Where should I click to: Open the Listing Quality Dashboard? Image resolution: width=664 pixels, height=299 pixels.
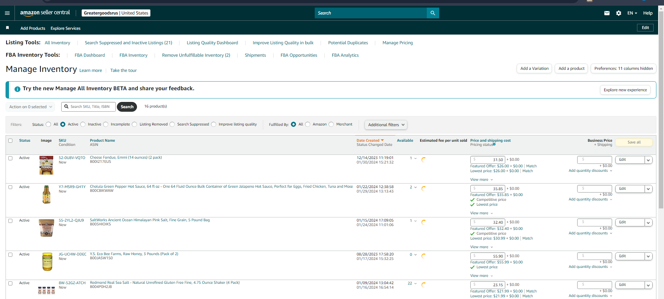click(212, 43)
